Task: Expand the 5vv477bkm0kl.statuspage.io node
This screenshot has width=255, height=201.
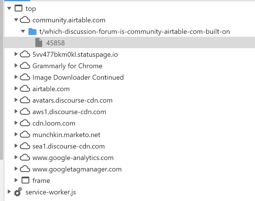Action: coord(16,54)
